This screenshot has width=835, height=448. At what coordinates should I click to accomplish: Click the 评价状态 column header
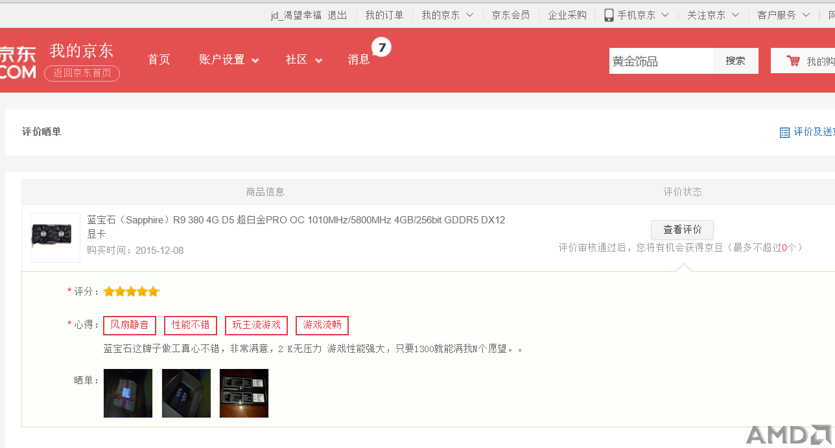[x=683, y=192]
